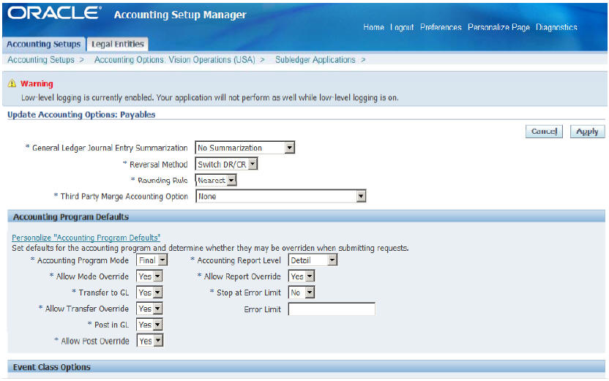609x381 pixels.
Task: Open the Rounding Rule dropdown
Action: tap(216, 180)
